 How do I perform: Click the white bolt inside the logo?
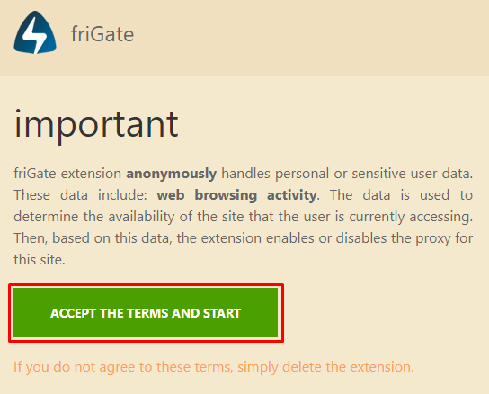(35, 34)
